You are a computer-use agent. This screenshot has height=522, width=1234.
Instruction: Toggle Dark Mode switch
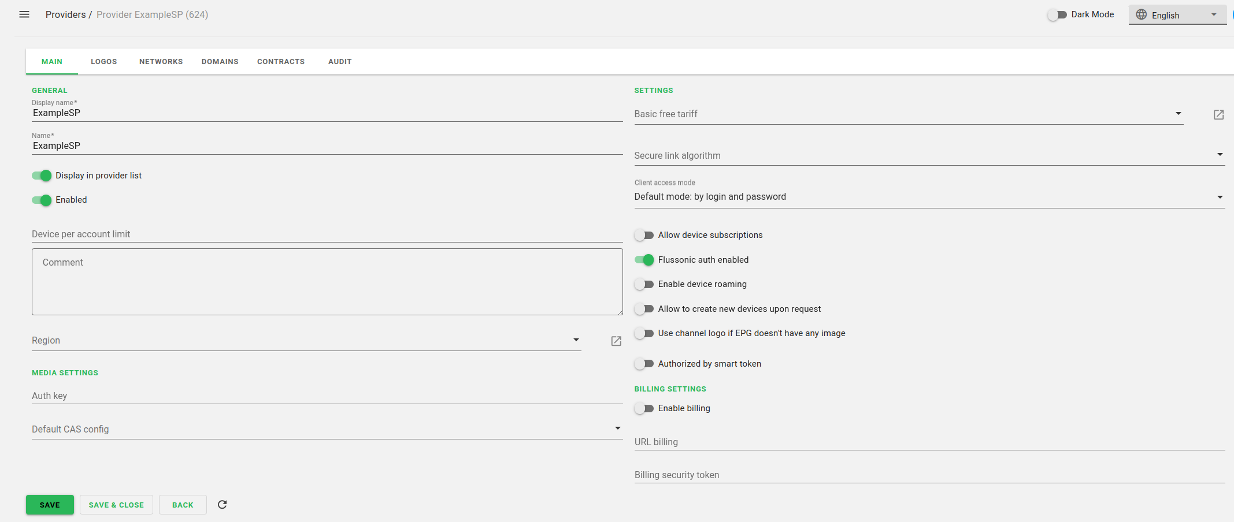(x=1057, y=15)
